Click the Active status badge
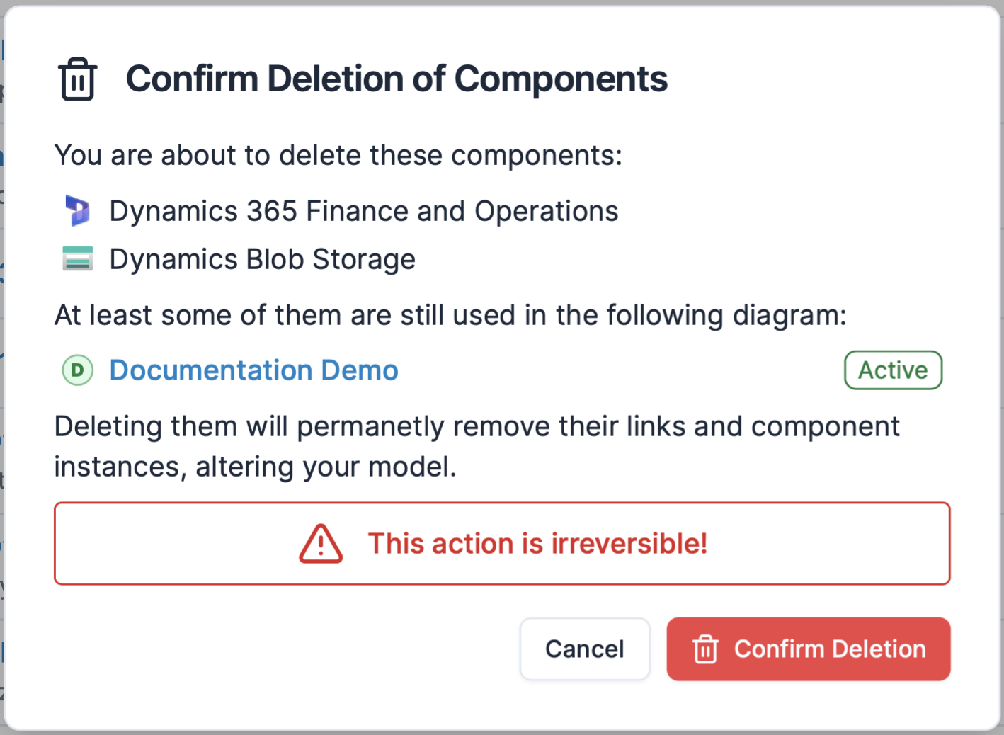The image size is (1004, 735). click(893, 370)
